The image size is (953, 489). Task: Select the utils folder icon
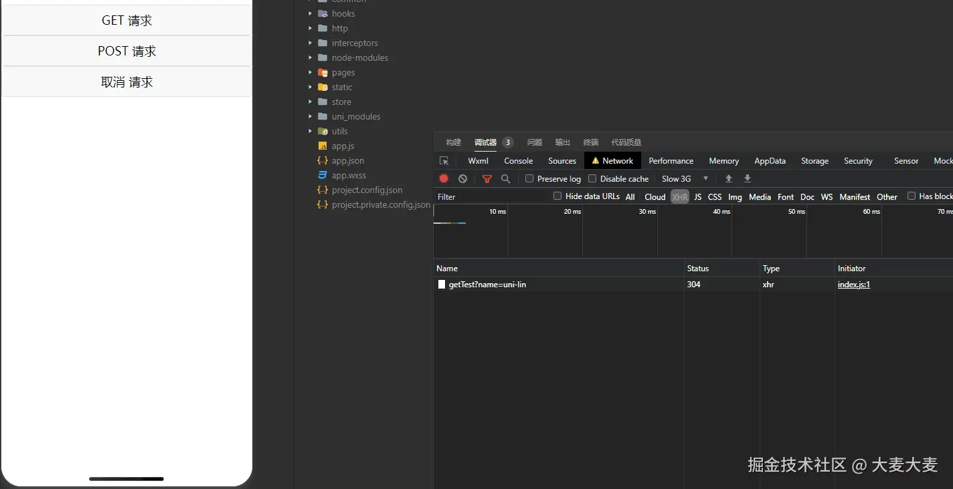(323, 131)
